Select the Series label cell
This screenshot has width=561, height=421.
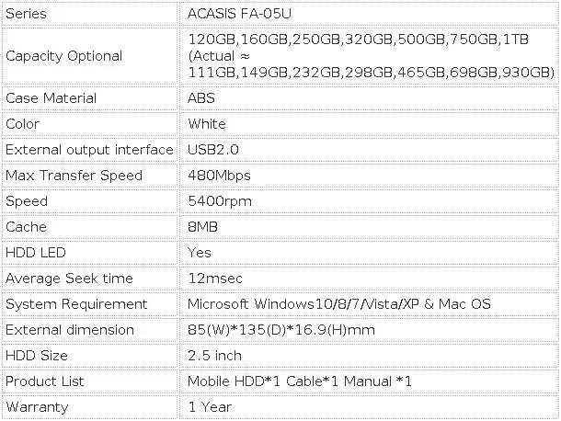pos(26,16)
